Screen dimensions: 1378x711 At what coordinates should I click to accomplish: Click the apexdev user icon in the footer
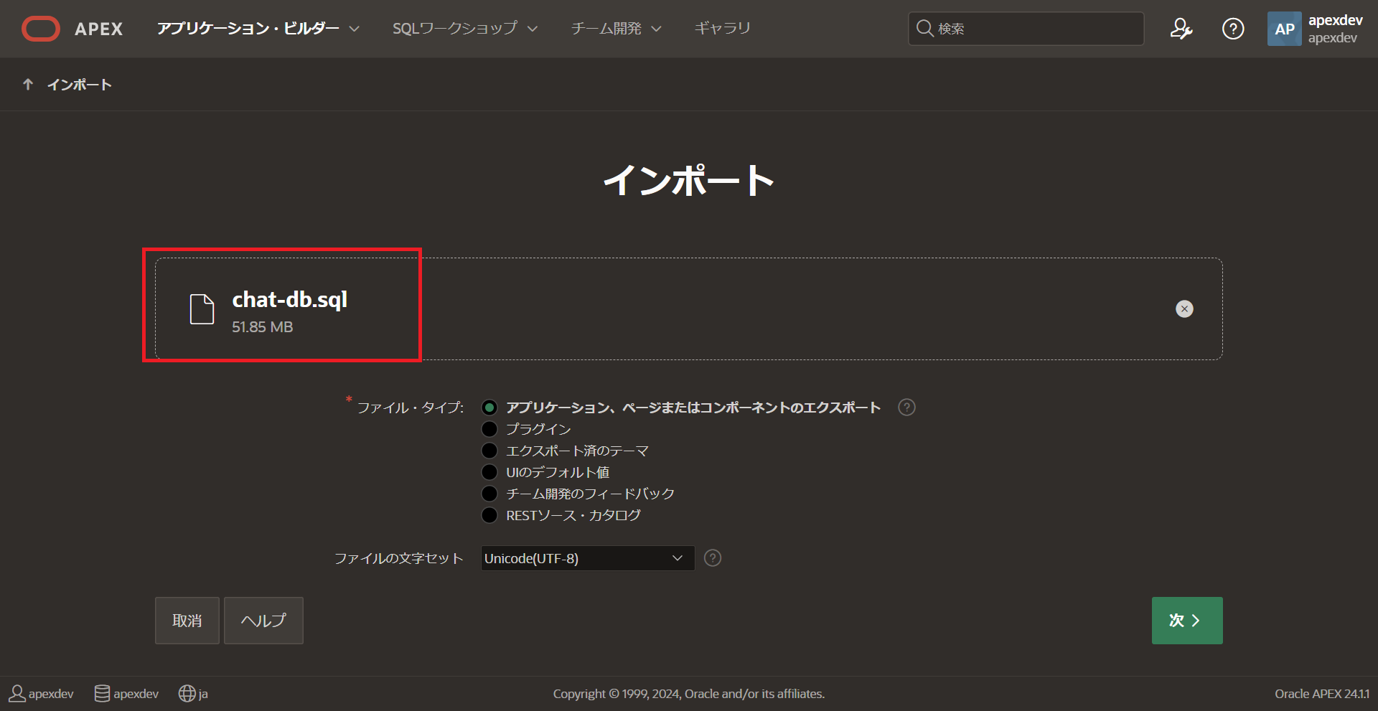[17, 694]
